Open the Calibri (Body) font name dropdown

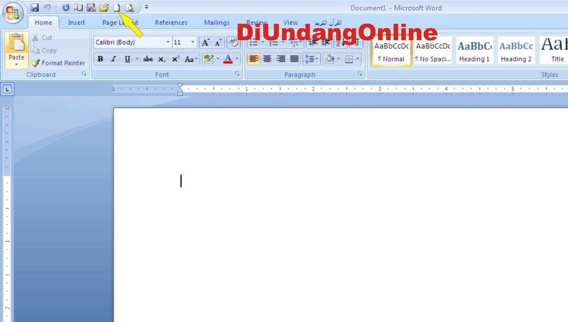pyautogui.click(x=168, y=42)
